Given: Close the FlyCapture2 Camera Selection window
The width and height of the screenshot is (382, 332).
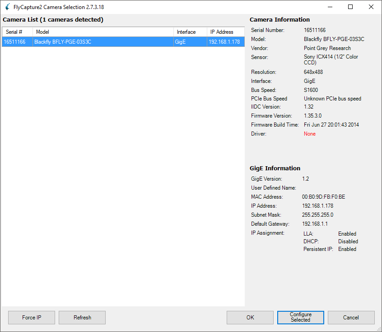Looking at the screenshot, I should [x=371, y=7].
